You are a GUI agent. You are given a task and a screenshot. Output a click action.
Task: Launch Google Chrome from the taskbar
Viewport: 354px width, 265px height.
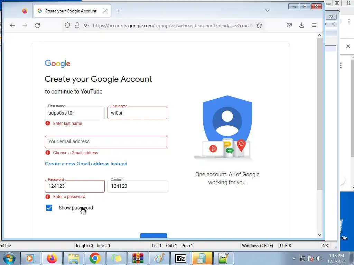(95, 258)
